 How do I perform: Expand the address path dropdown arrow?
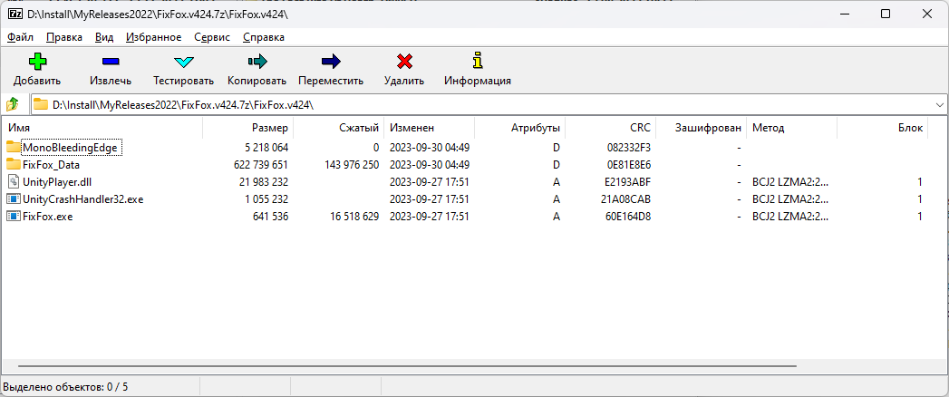939,105
